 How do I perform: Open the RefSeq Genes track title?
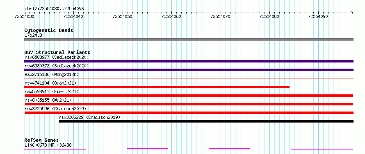[42, 141]
